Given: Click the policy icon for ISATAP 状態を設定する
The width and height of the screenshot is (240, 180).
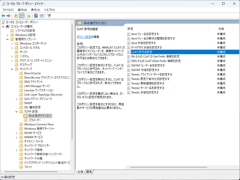Looking at the screenshot, I should tap(129, 70).
